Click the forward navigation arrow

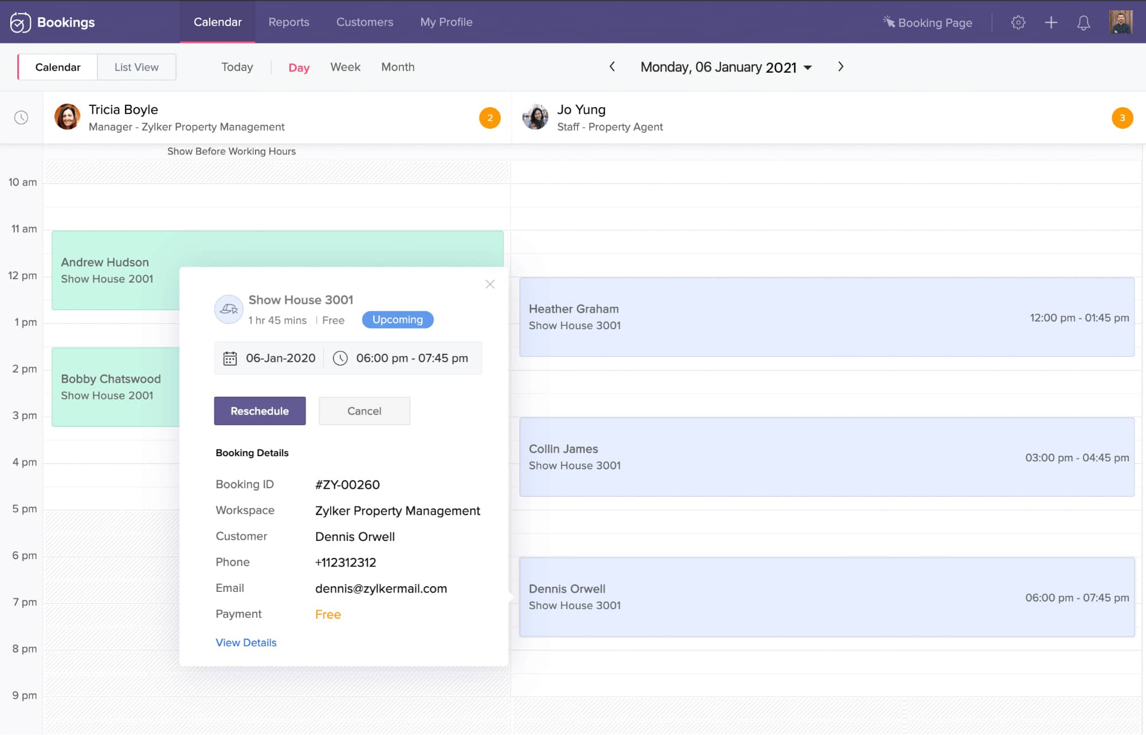pyautogui.click(x=843, y=67)
